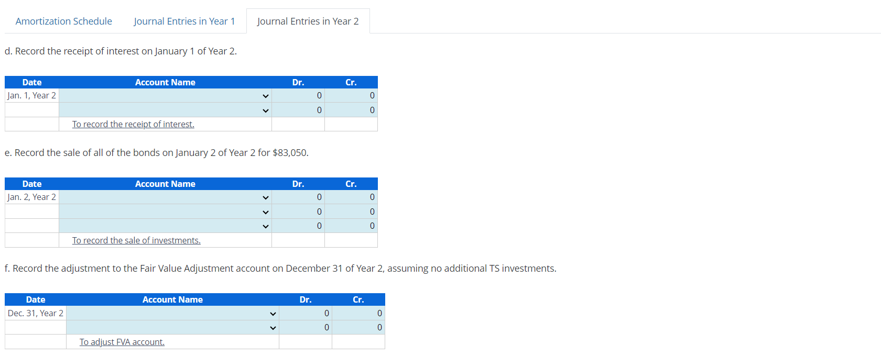Viewport: 881px width, 356px height.
Task: Open the second account selector in entry e
Action: (266, 212)
